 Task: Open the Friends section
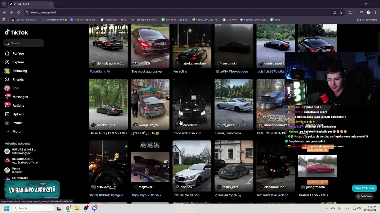coord(18,80)
